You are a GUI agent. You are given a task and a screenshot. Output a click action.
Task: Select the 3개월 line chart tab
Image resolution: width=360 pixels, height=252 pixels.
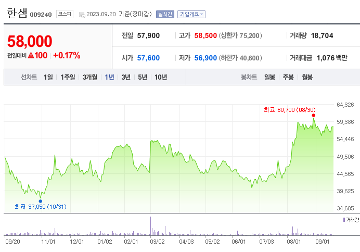coord(90,77)
